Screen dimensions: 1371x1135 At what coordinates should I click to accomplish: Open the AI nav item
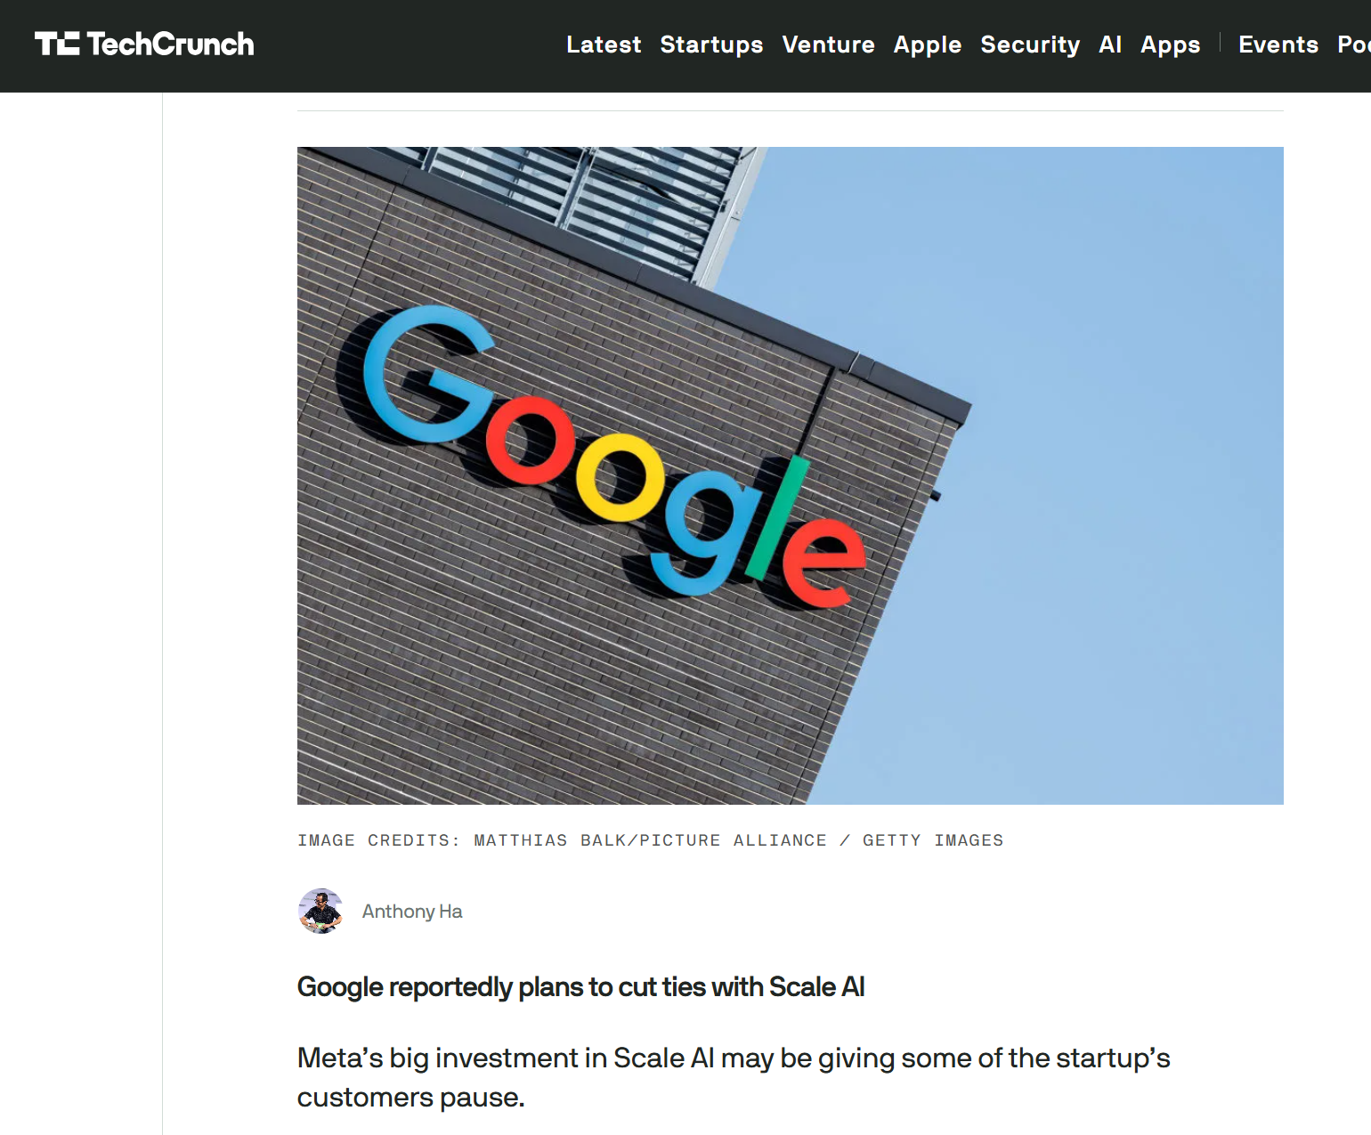1110,45
